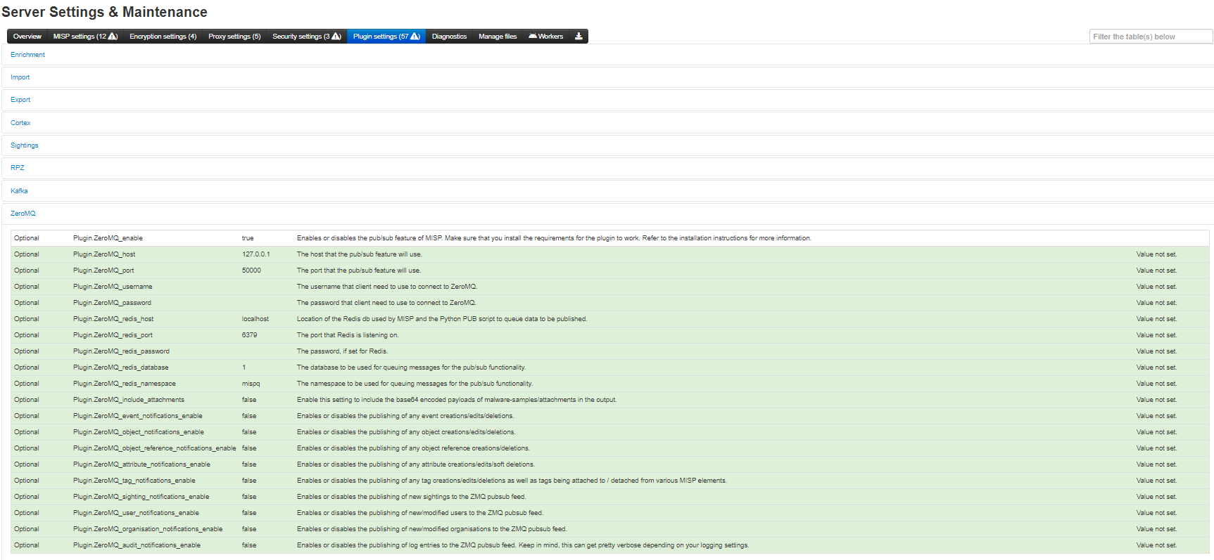Go to the Manage files tab
1214x560 pixels.
pyautogui.click(x=498, y=37)
